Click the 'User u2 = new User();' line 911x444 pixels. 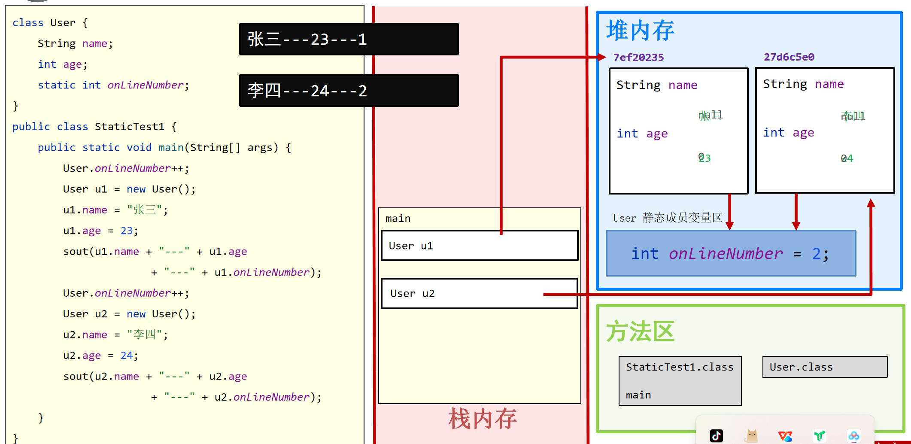(129, 314)
